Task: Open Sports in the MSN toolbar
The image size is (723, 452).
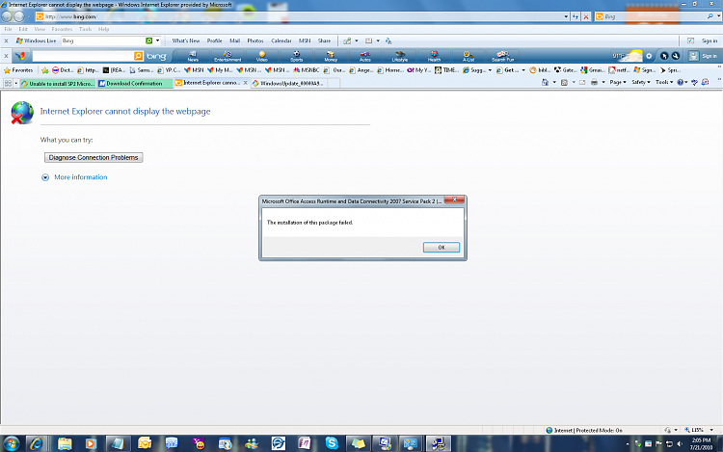Action: click(x=297, y=56)
